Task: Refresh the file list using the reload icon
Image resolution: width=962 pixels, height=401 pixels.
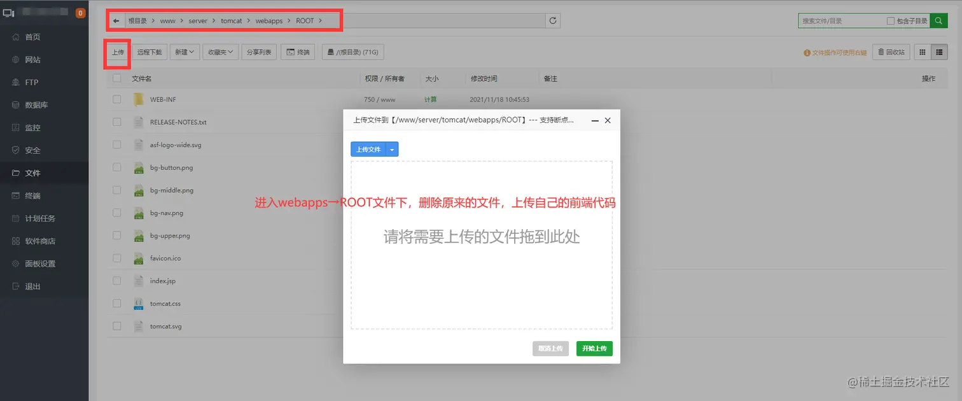Action: pyautogui.click(x=554, y=20)
